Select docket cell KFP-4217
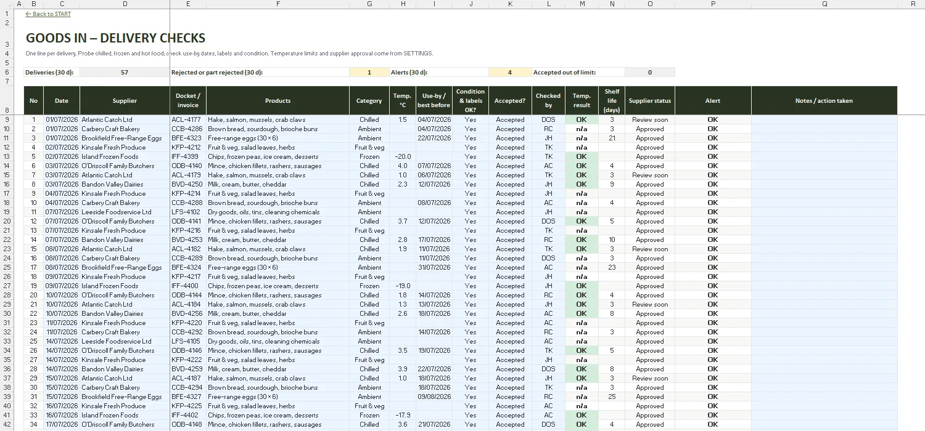 click(188, 276)
